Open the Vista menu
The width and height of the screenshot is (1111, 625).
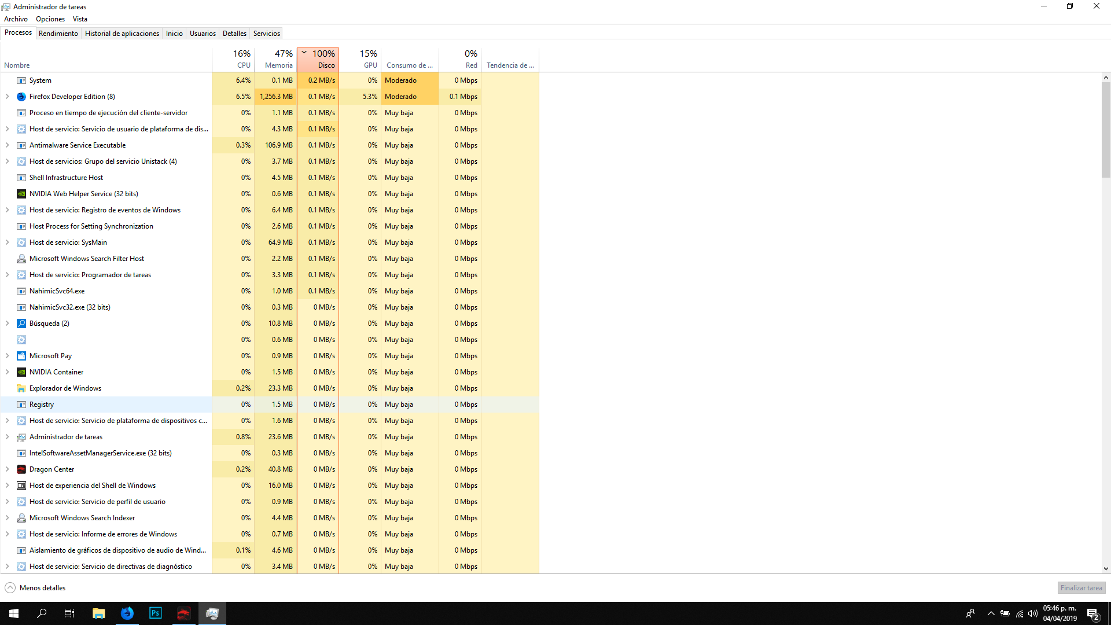[x=80, y=19]
